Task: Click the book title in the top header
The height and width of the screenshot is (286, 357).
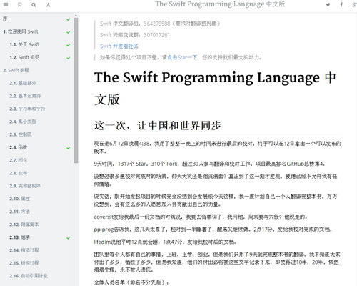Action: pos(220,4)
